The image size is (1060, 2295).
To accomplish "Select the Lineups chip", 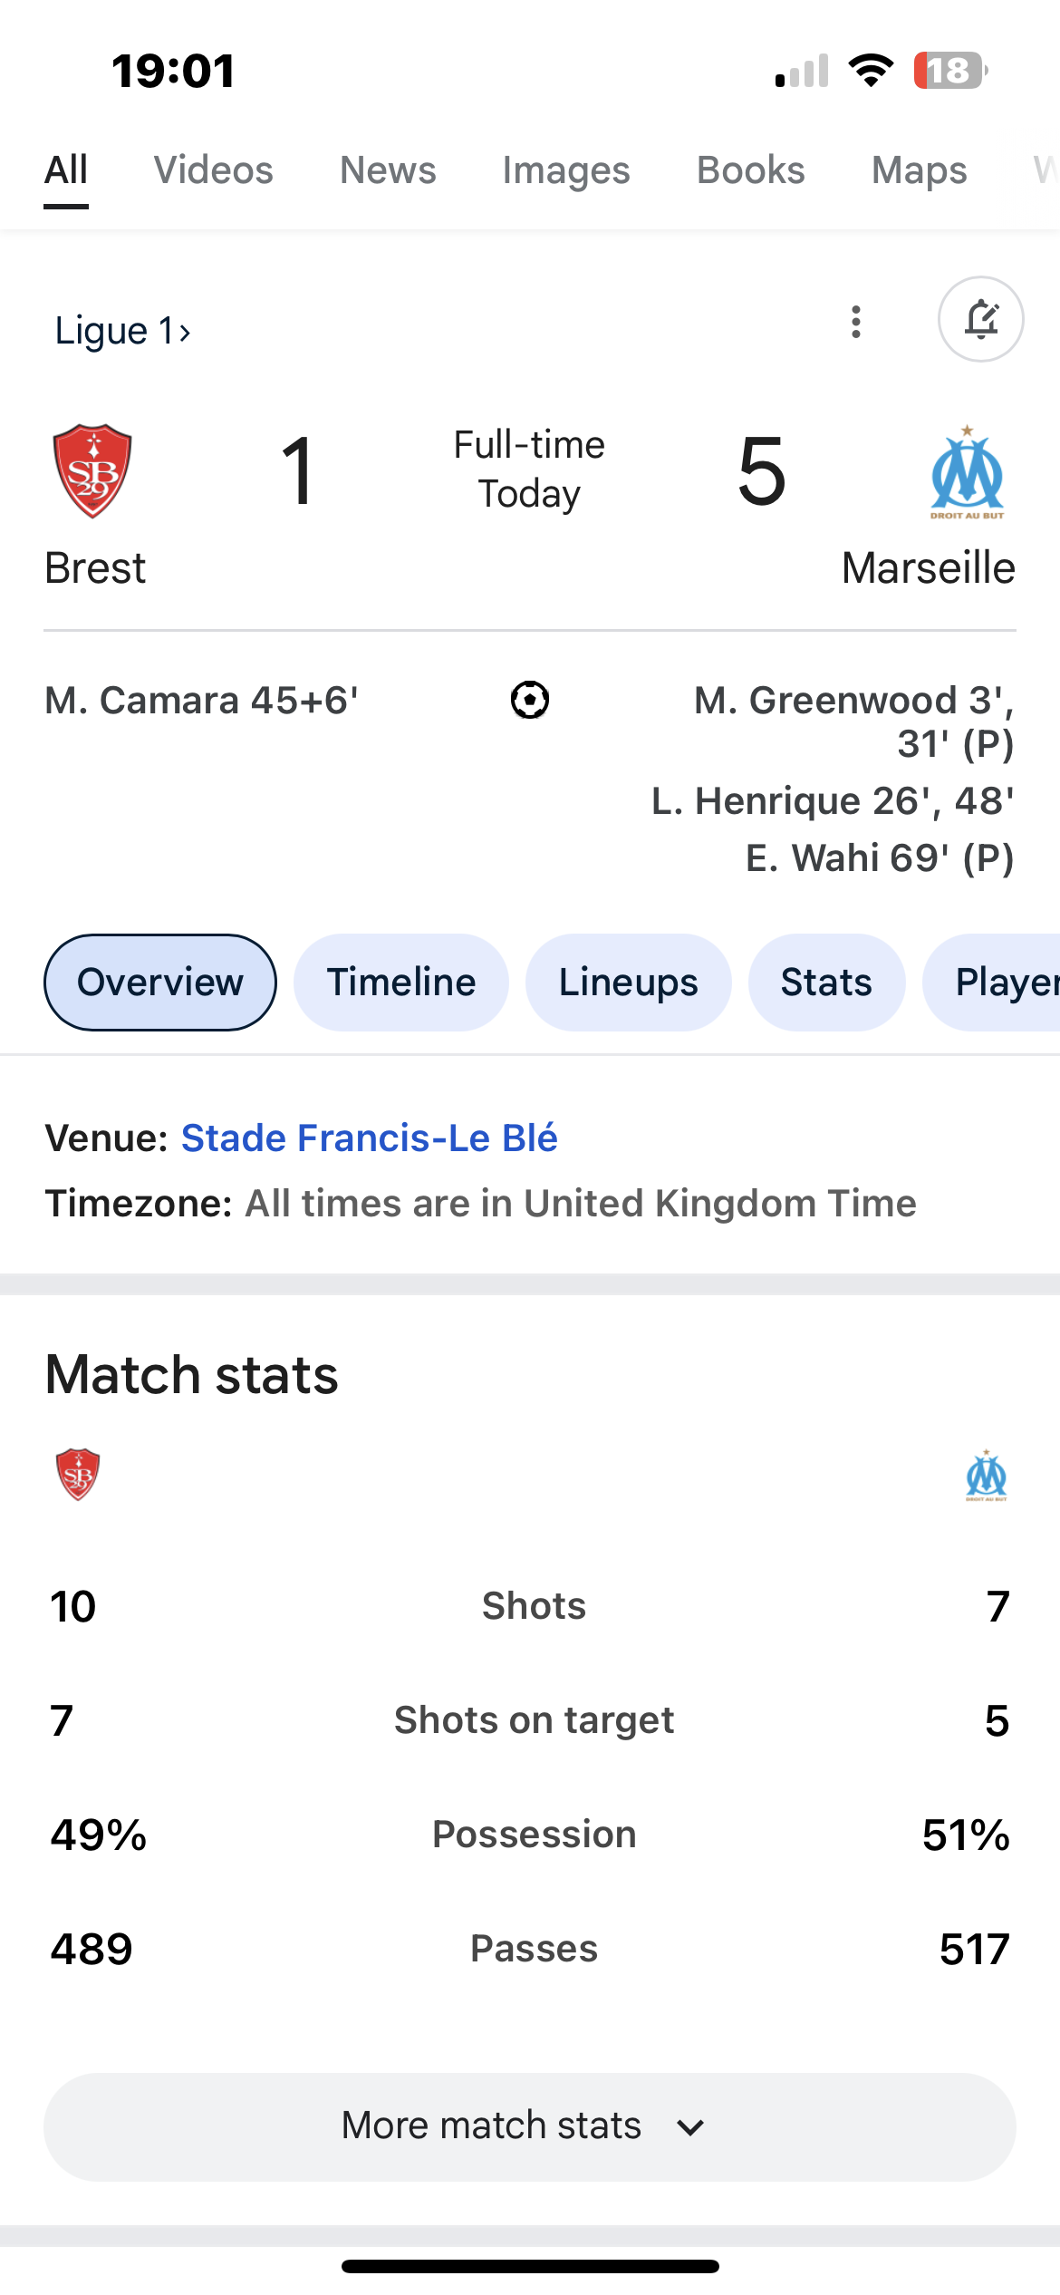I will click(x=629, y=983).
